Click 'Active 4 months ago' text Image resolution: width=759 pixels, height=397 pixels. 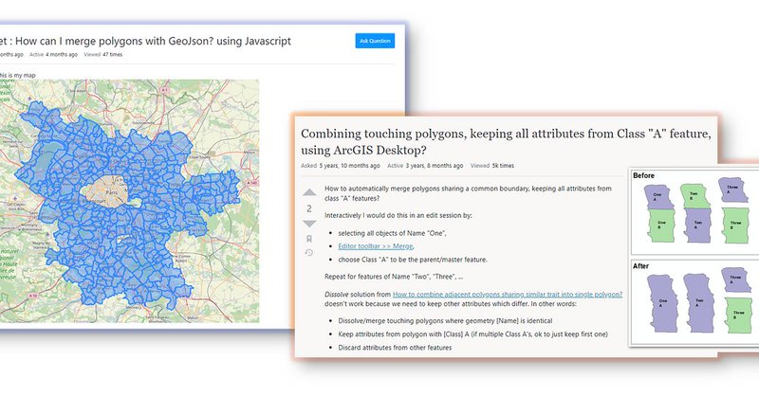(53, 55)
